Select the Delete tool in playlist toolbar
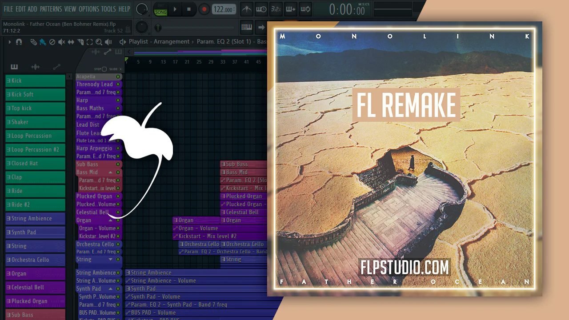Viewport: 569px width, 320px height. pos(52,42)
